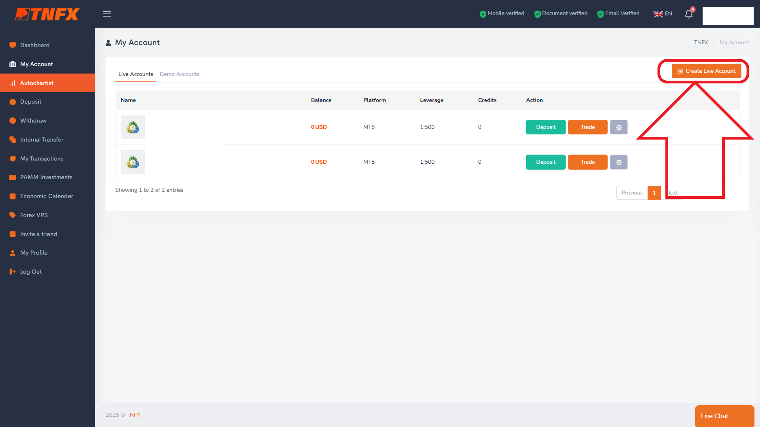Click the Platform column header

click(374, 100)
